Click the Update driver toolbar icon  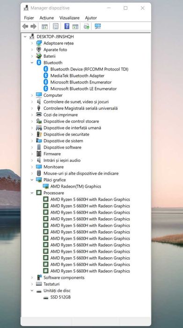coord(87,26)
